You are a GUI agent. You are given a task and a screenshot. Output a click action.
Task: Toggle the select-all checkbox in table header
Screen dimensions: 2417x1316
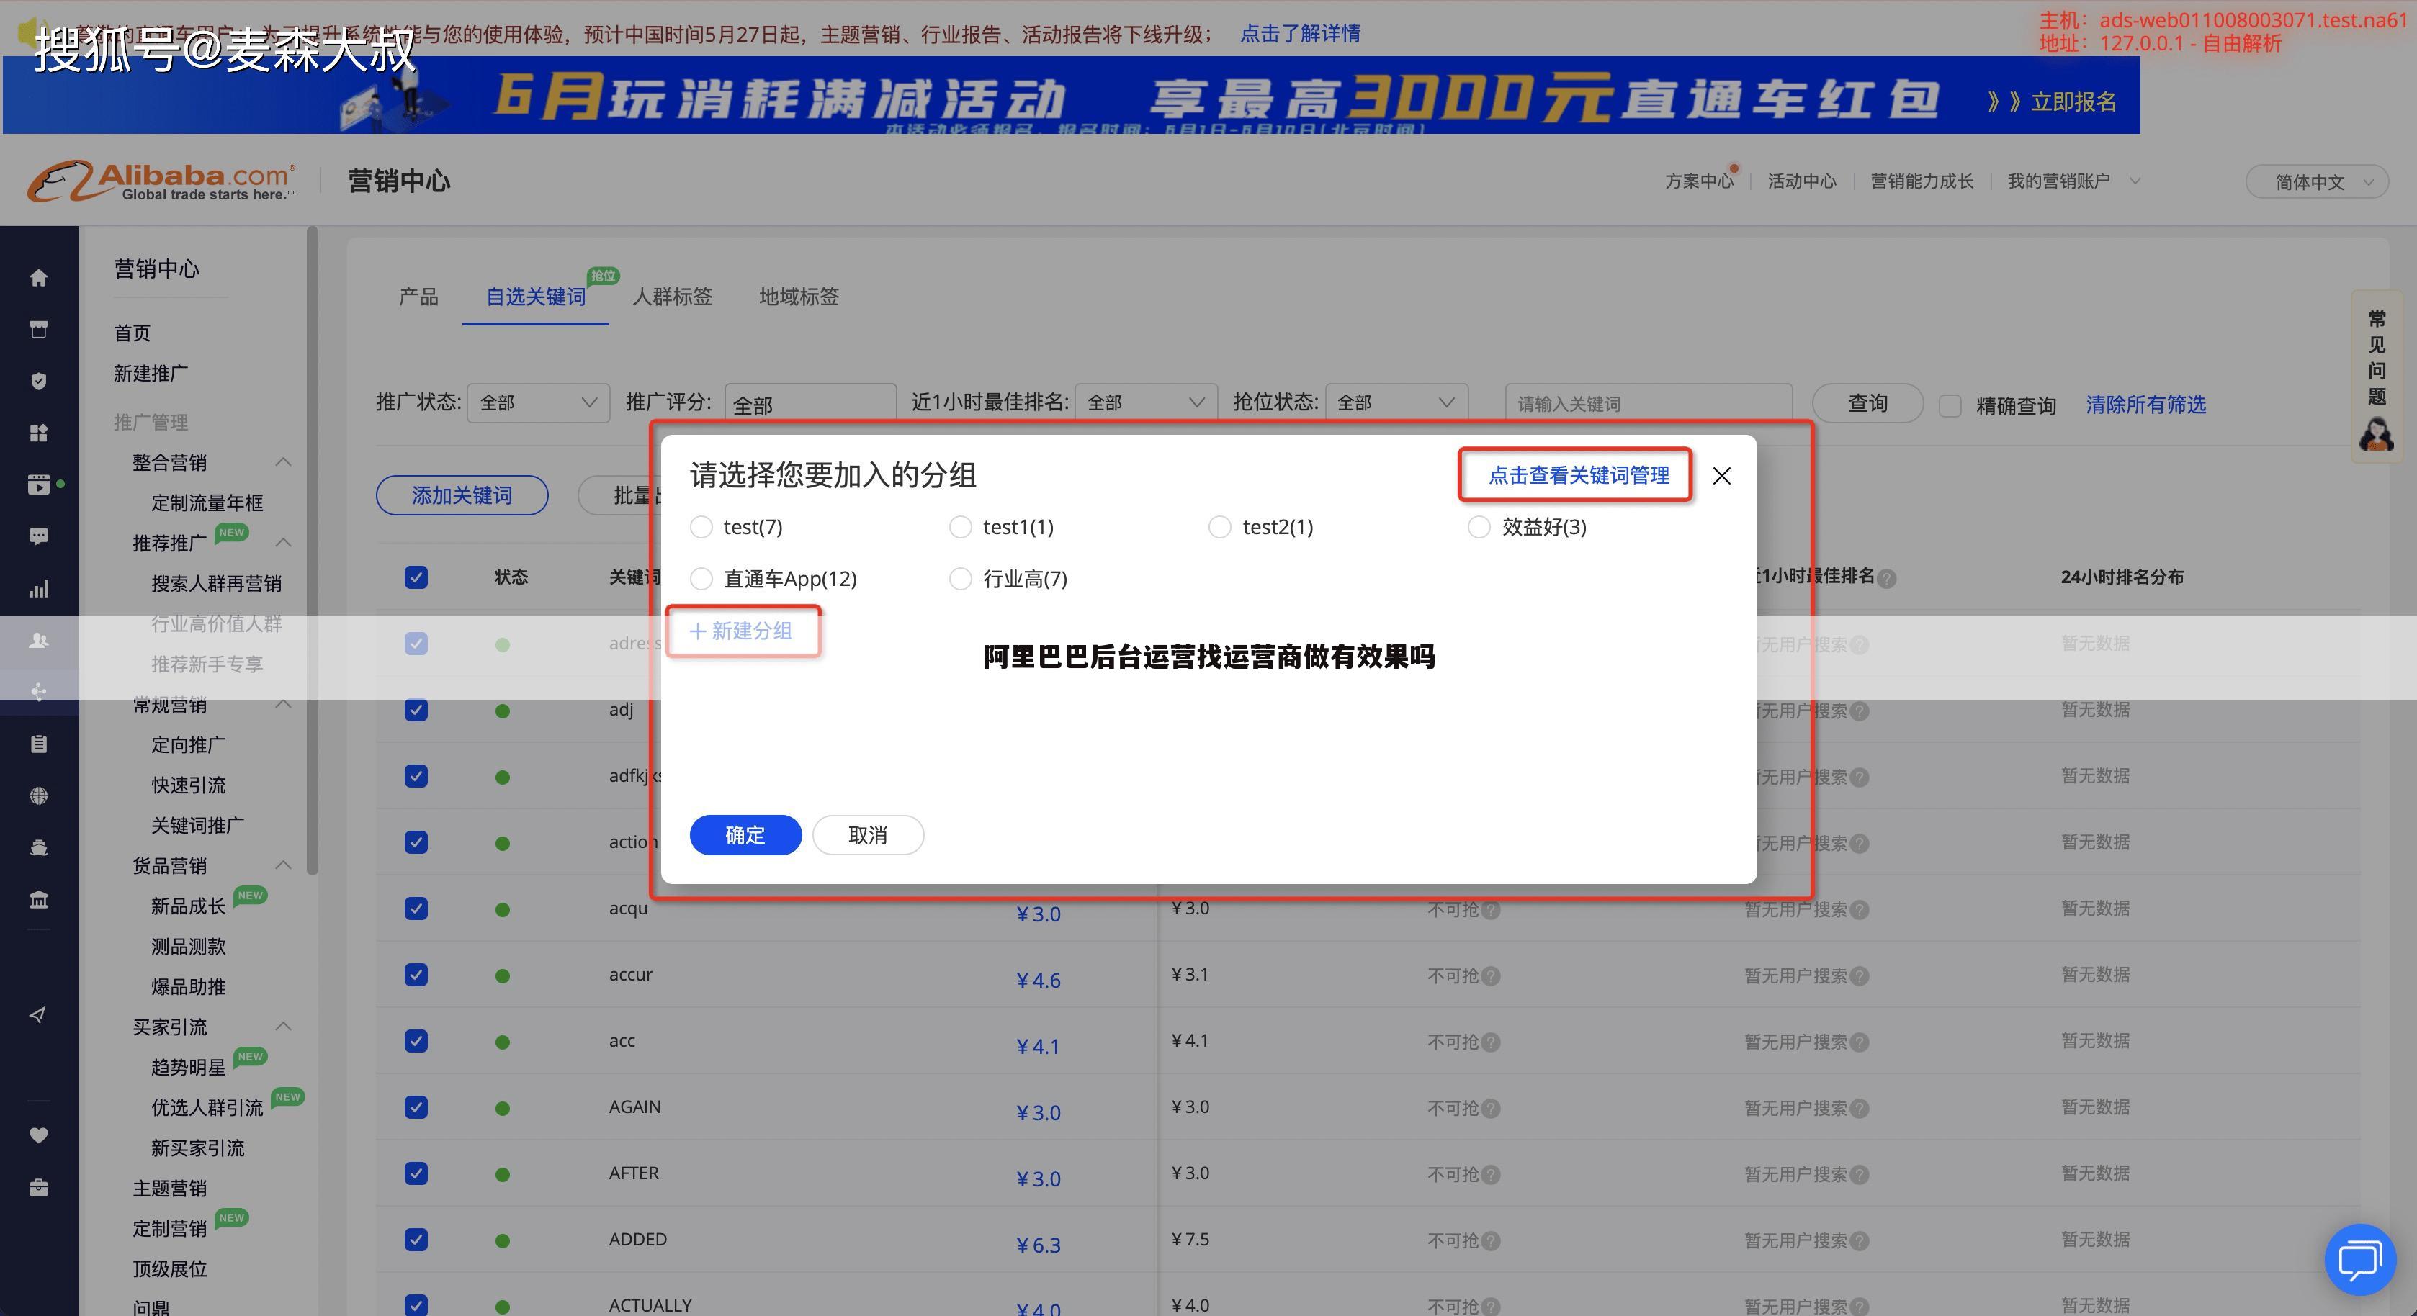click(416, 577)
